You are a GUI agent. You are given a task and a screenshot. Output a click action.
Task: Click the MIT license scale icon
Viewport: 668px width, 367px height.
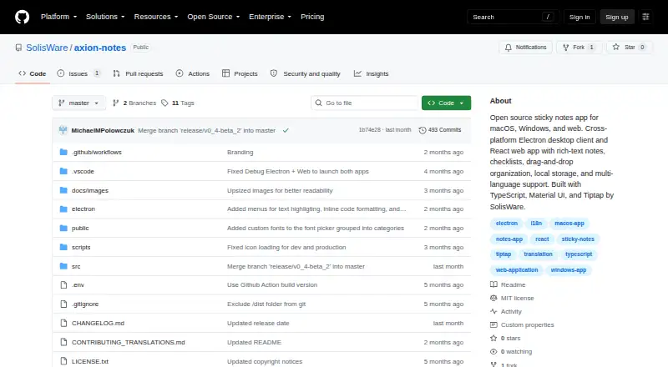pyautogui.click(x=493, y=298)
